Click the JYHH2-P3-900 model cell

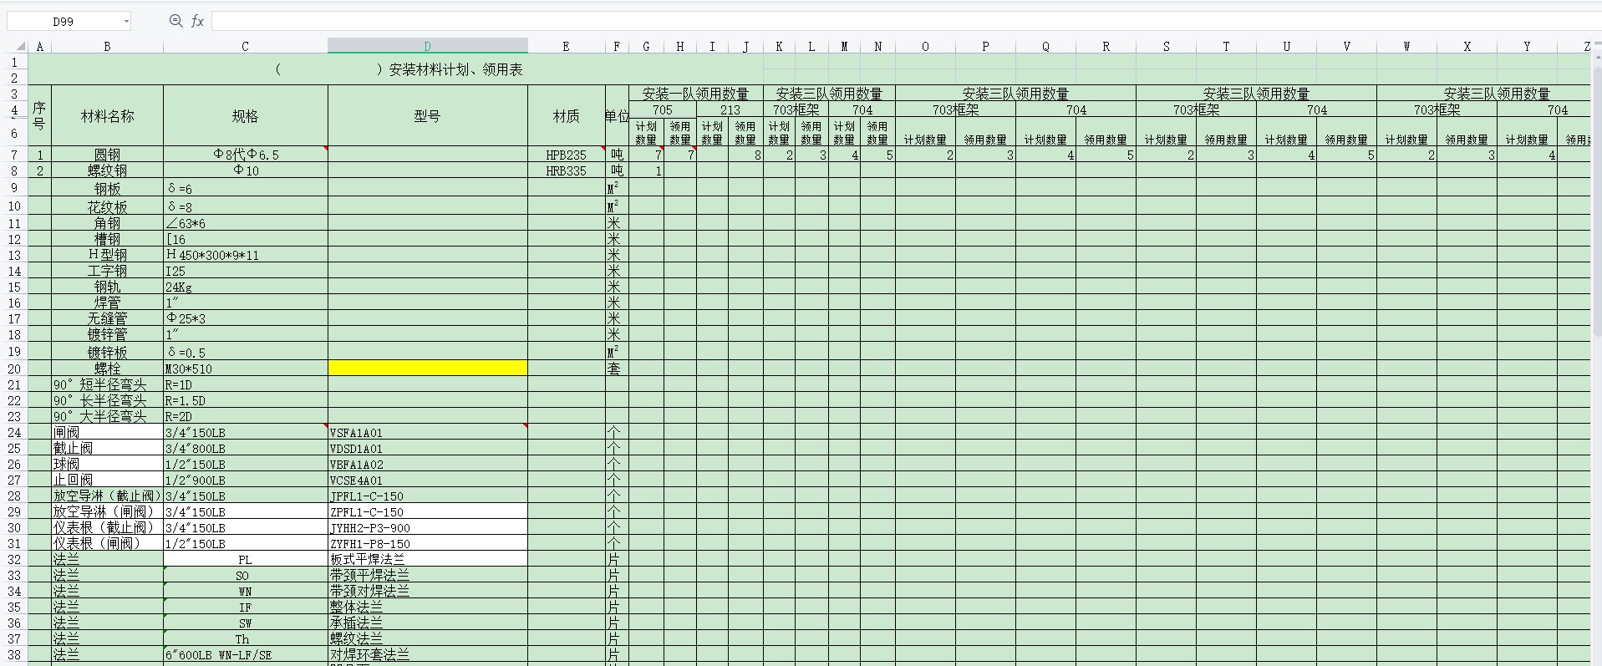coord(428,527)
